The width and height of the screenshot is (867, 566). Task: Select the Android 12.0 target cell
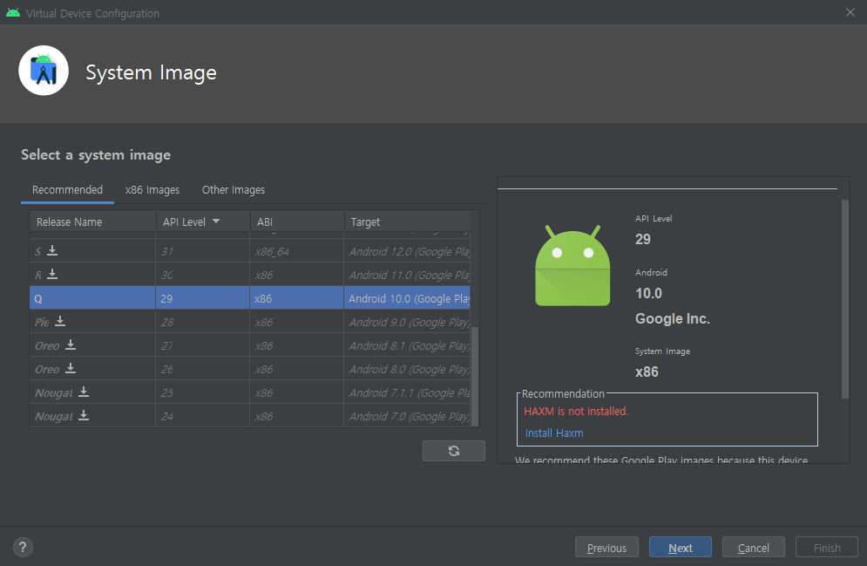tap(407, 251)
